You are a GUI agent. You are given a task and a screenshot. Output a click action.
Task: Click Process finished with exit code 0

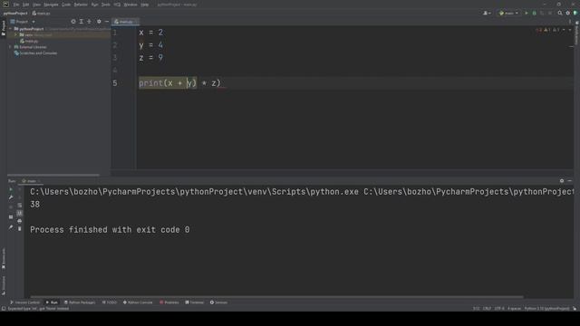tap(110, 230)
